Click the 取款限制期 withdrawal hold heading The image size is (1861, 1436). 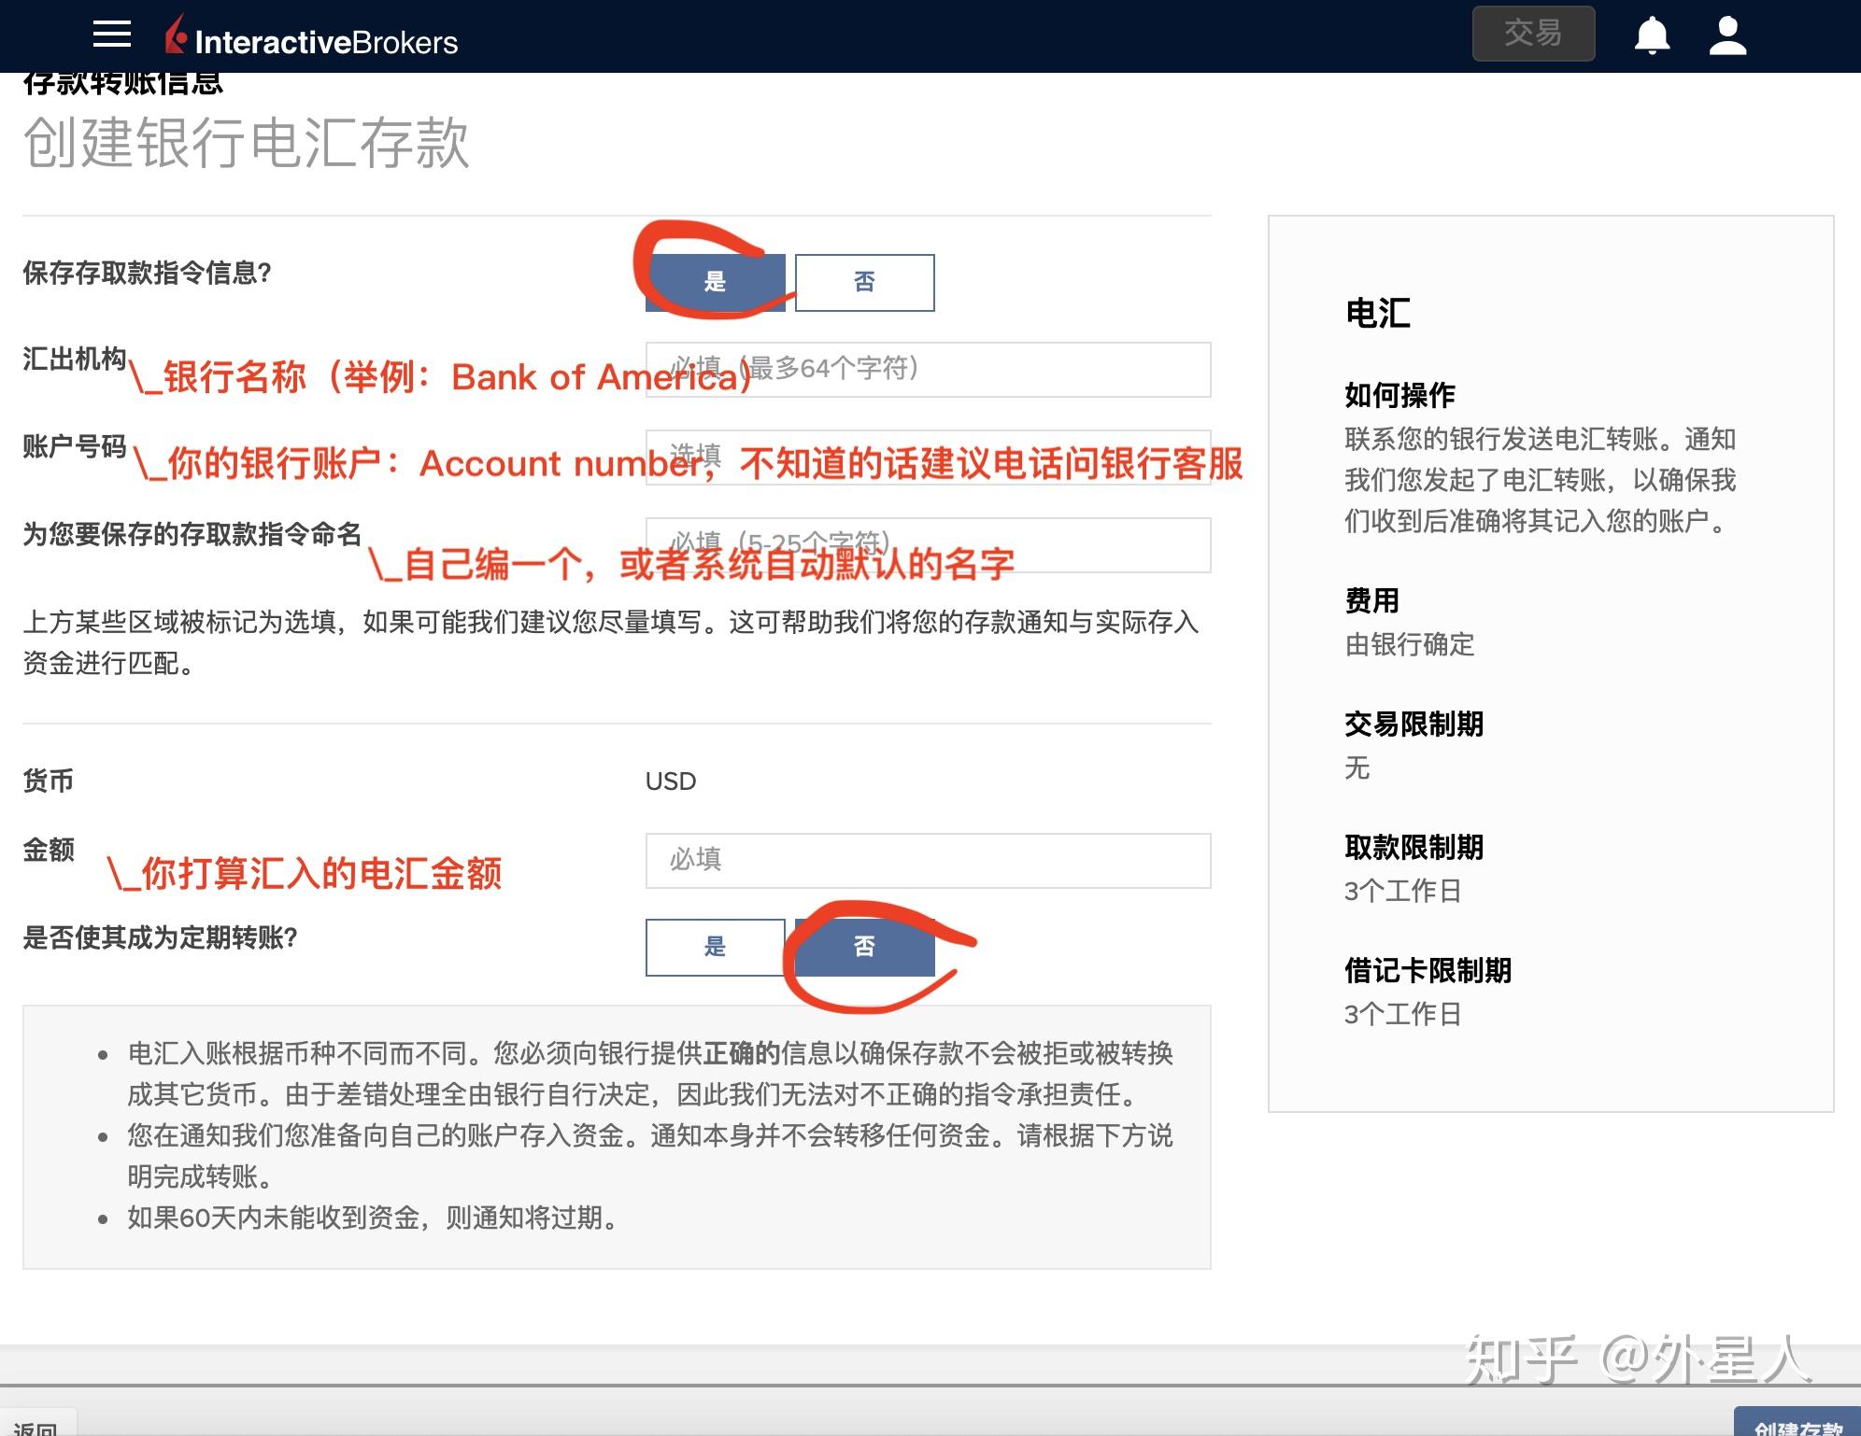(1414, 848)
